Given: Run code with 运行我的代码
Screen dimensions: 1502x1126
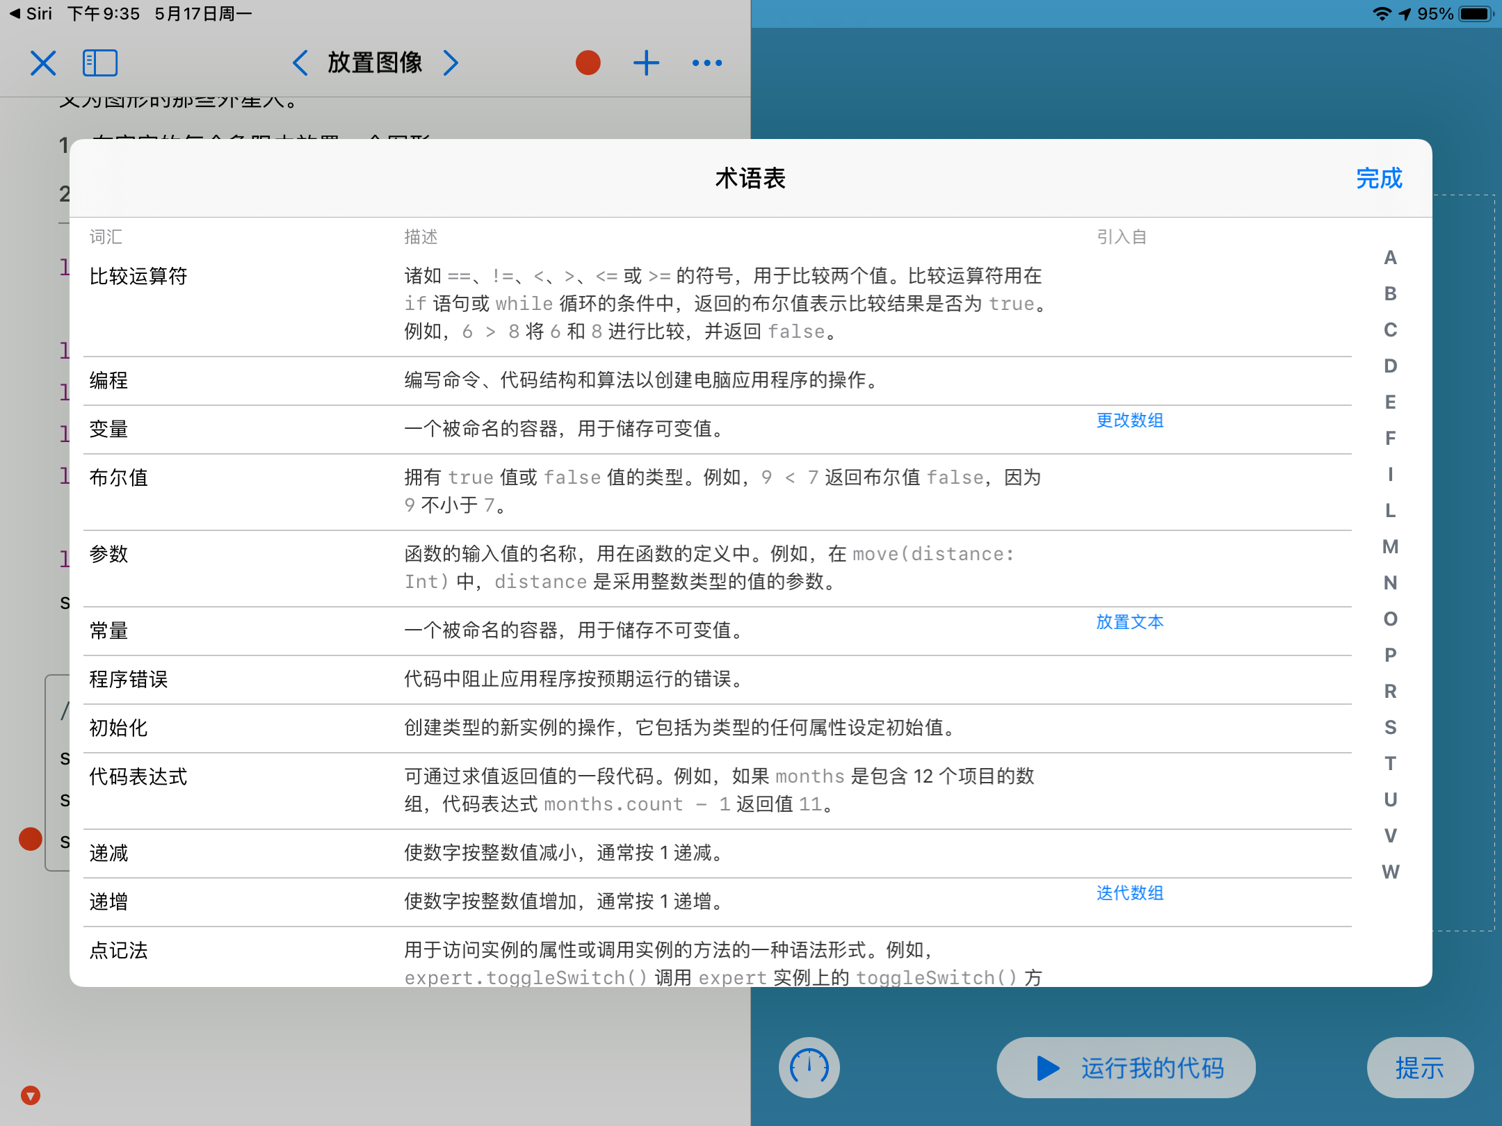Looking at the screenshot, I should [x=1125, y=1068].
